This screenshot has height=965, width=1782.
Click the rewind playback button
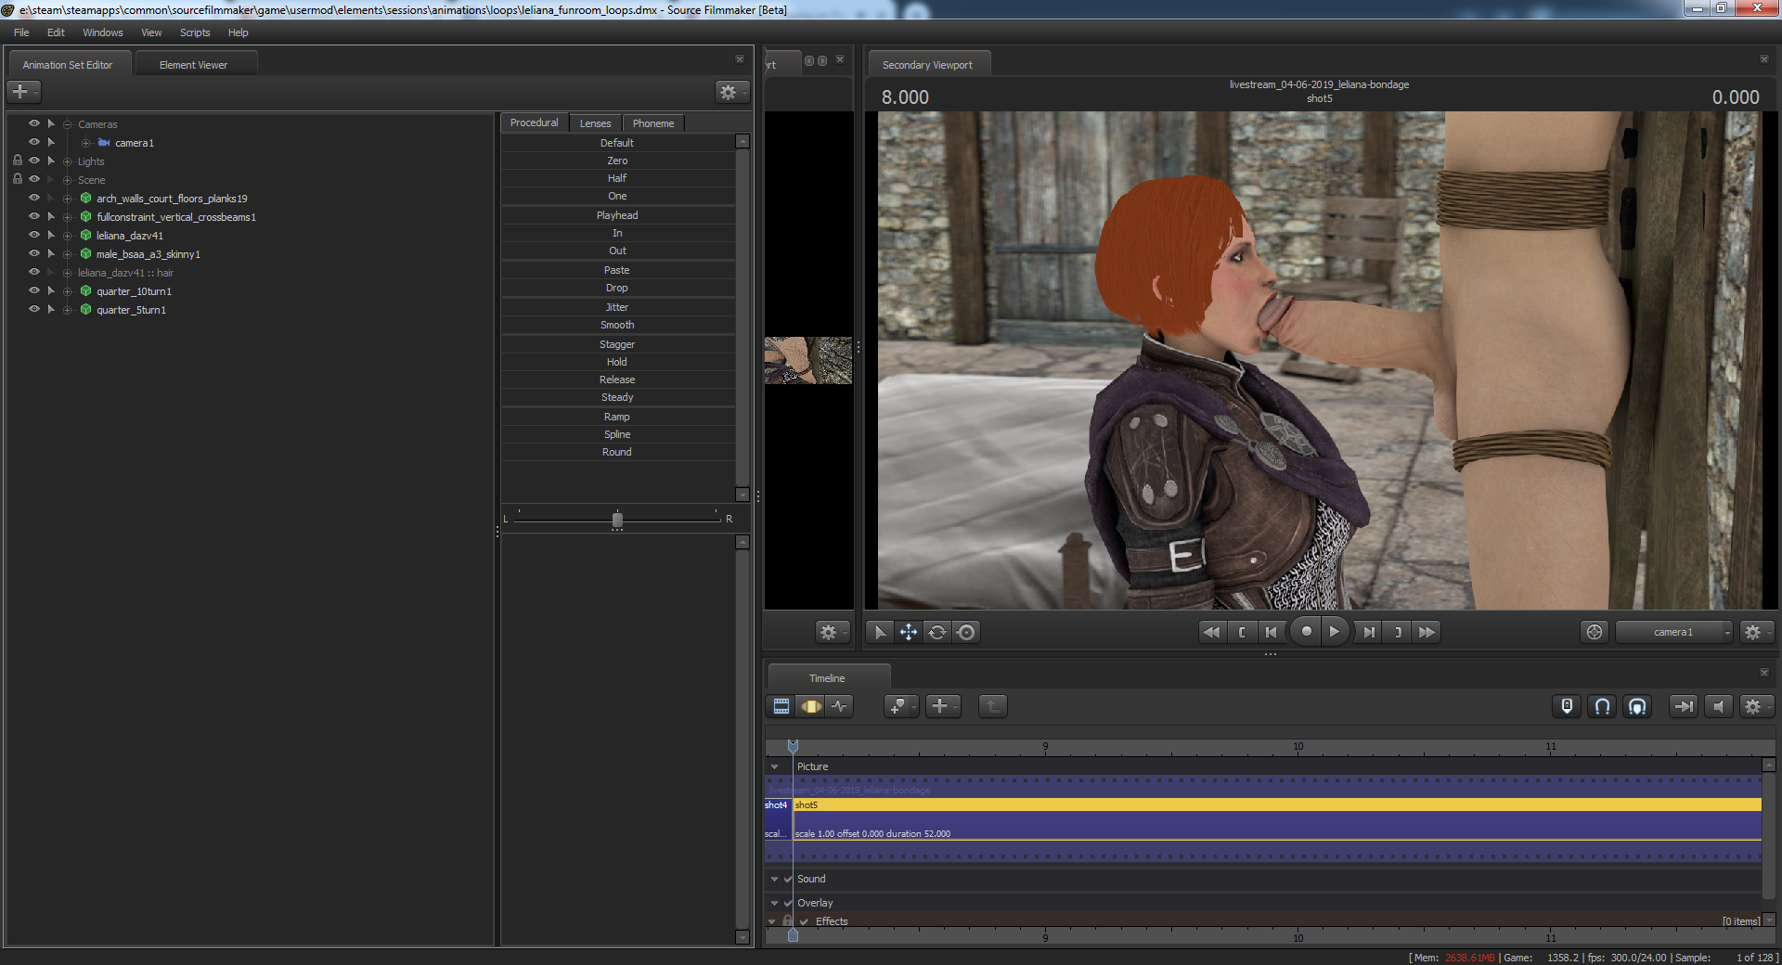pos(1211,632)
